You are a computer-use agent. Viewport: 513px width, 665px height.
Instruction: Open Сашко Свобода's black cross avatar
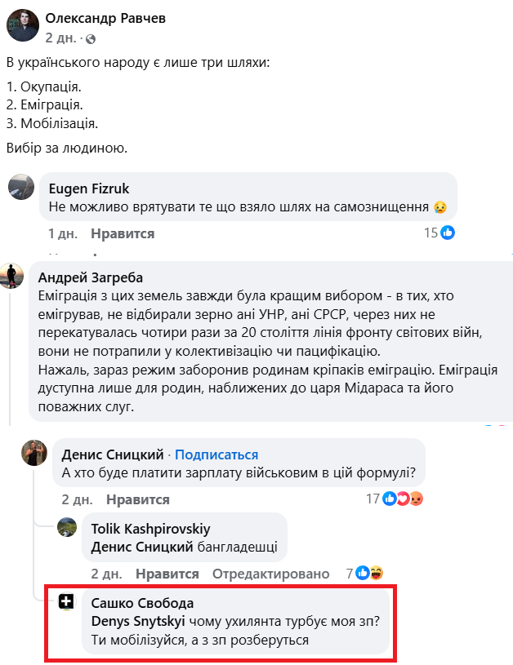[67, 602]
